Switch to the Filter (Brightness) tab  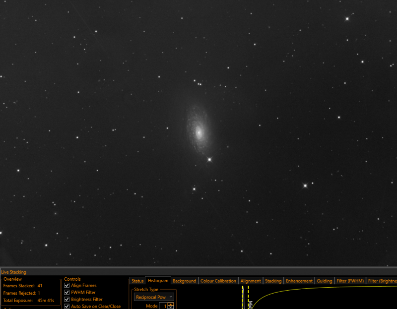tap(382, 281)
